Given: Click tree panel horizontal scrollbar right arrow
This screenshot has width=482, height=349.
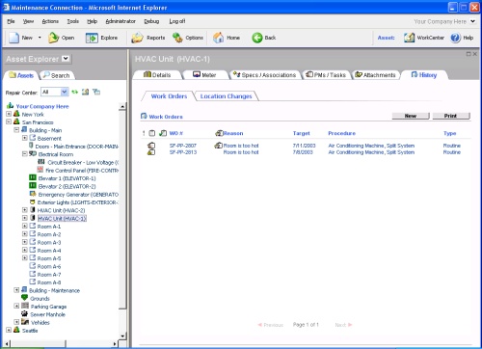Looking at the screenshot, I should tap(115, 344).
